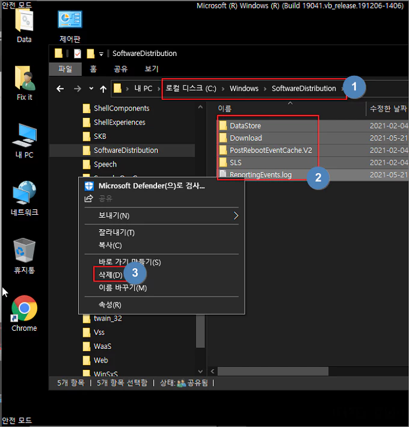Image resolution: width=409 pixels, height=427 pixels.
Task: Select twain_32 folder in the navigation tree
Action: pos(108,318)
